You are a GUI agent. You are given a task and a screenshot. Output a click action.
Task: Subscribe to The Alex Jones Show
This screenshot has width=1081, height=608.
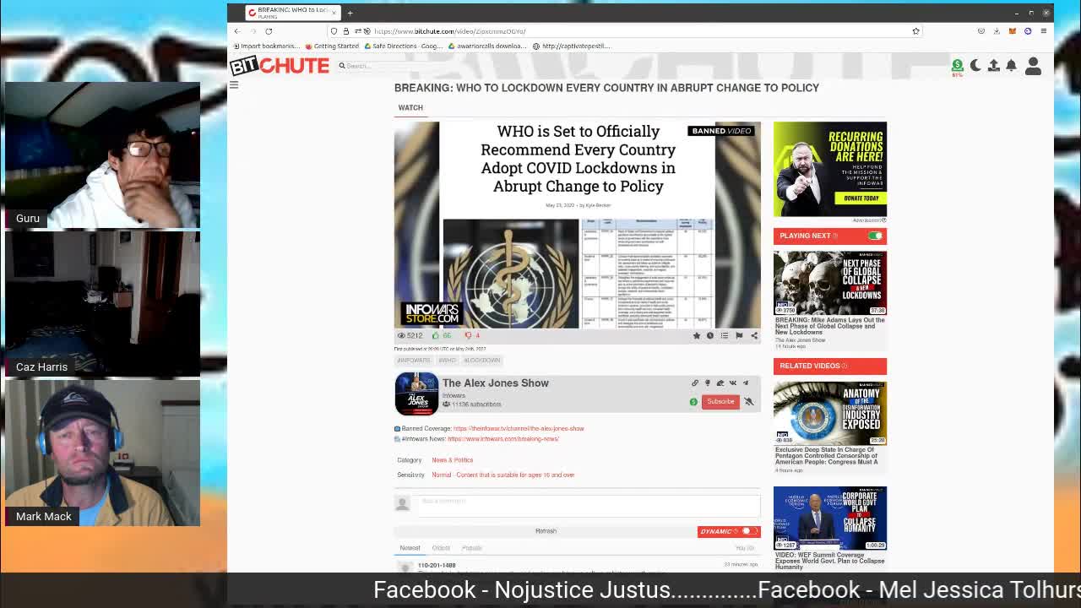click(x=720, y=402)
